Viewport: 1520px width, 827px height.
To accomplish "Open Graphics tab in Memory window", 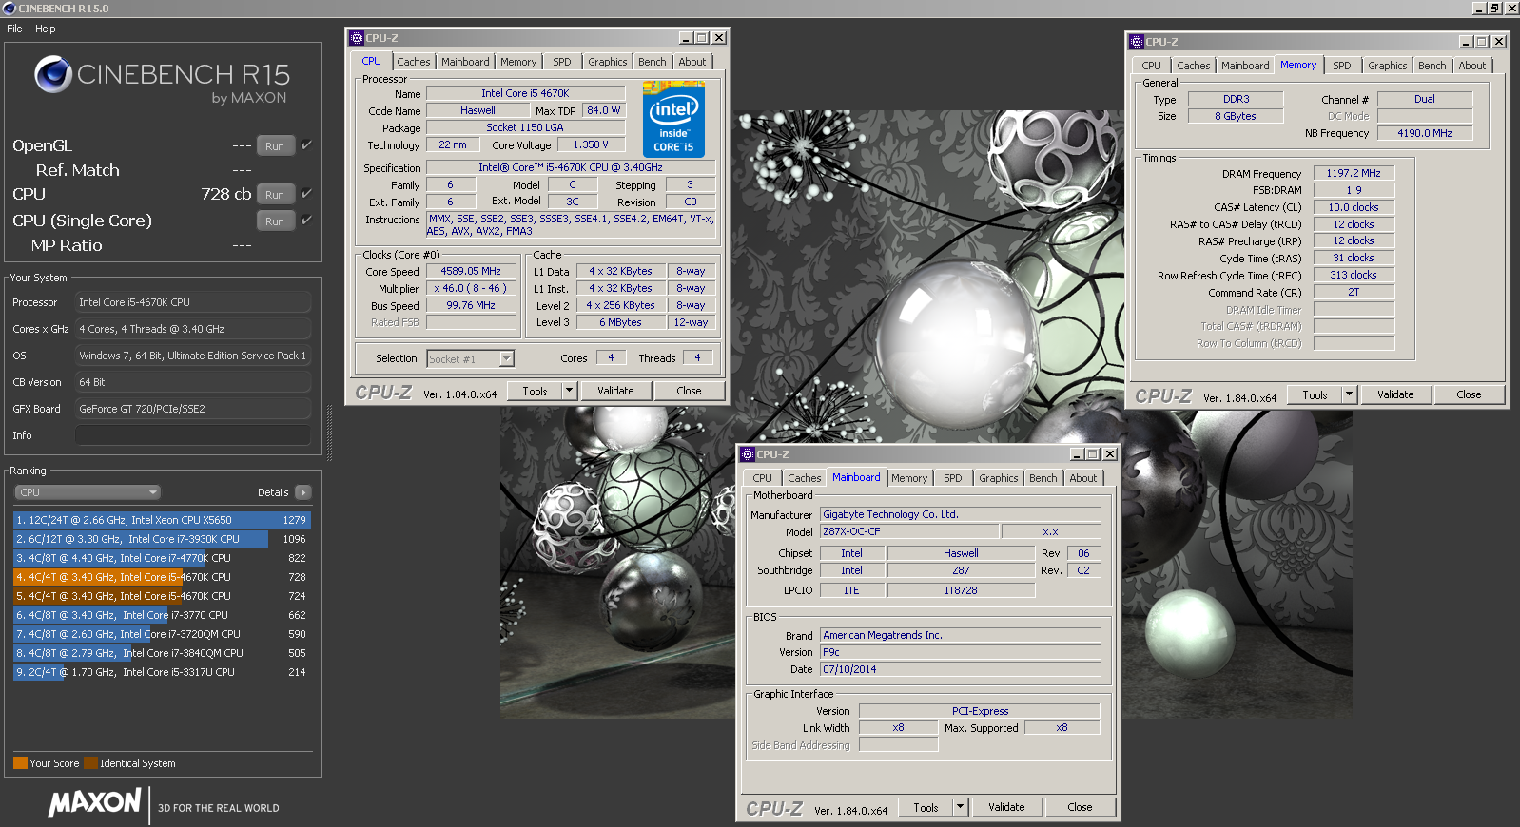I will [1388, 66].
